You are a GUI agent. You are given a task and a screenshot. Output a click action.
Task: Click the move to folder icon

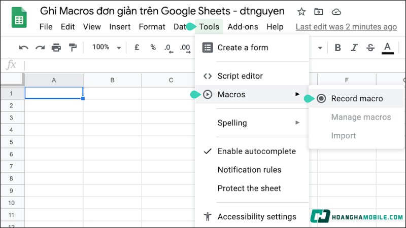319,12
